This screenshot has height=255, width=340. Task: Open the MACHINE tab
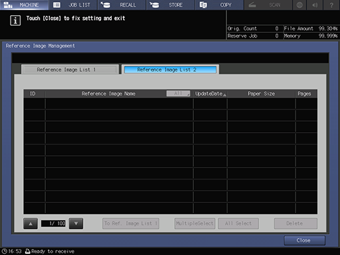(24, 5)
